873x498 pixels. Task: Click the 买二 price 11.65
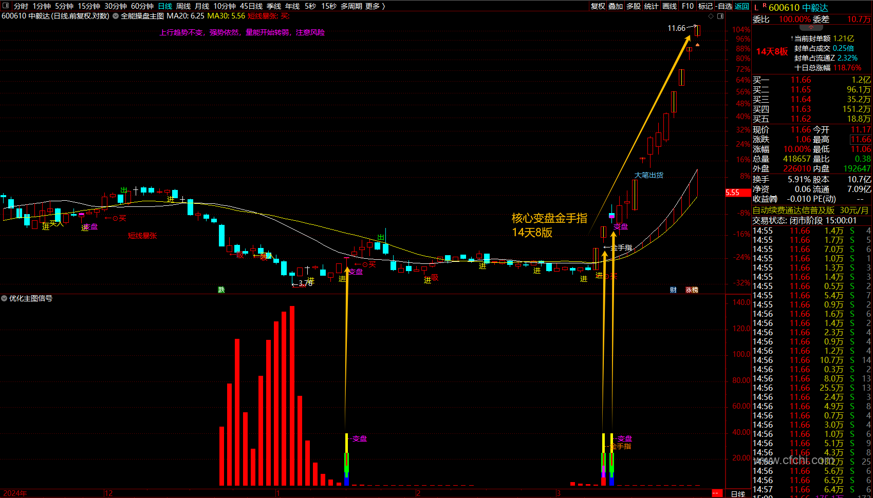tap(801, 90)
